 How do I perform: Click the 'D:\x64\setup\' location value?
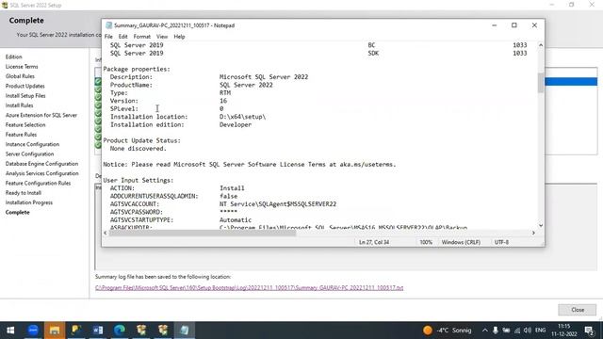[x=243, y=117]
